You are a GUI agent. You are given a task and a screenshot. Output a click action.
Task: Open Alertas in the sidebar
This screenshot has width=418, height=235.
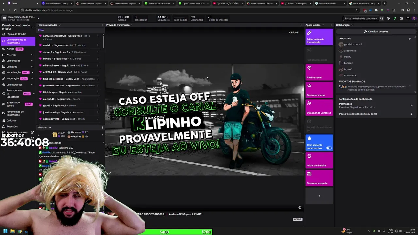tap(18, 49)
